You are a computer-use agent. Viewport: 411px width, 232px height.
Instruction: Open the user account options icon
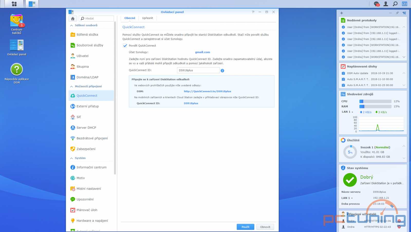pos(386,4)
